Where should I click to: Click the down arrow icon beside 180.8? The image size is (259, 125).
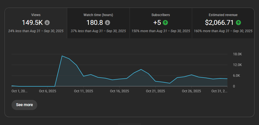point(107,23)
